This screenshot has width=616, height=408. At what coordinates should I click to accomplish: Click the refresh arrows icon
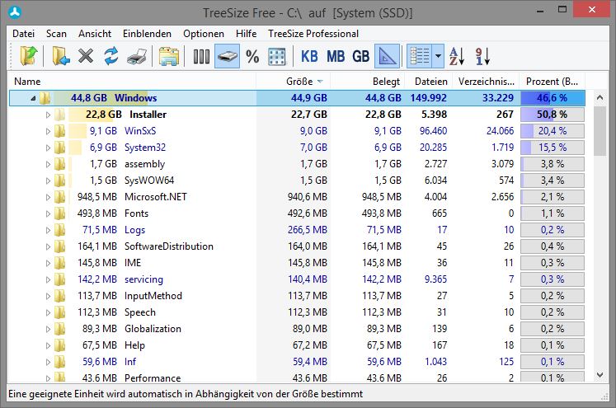(111, 56)
